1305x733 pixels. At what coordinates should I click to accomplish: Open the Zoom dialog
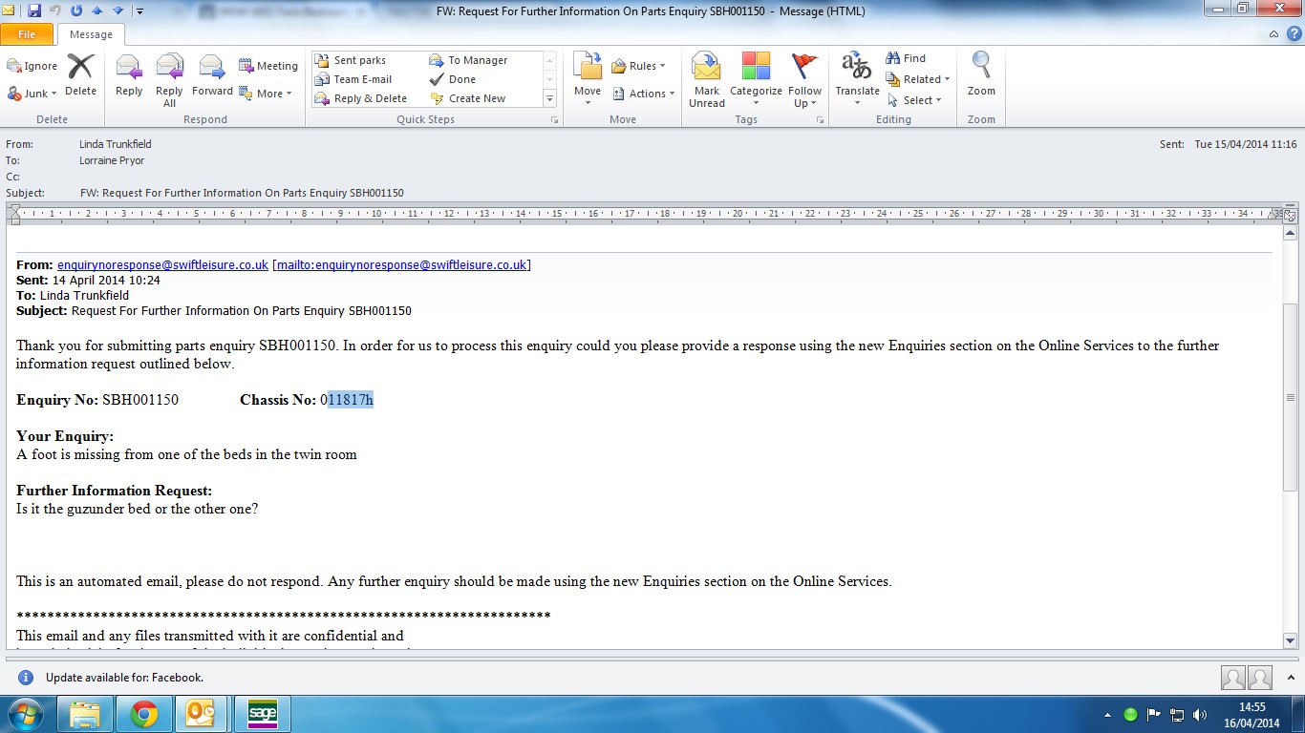tap(981, 75)
